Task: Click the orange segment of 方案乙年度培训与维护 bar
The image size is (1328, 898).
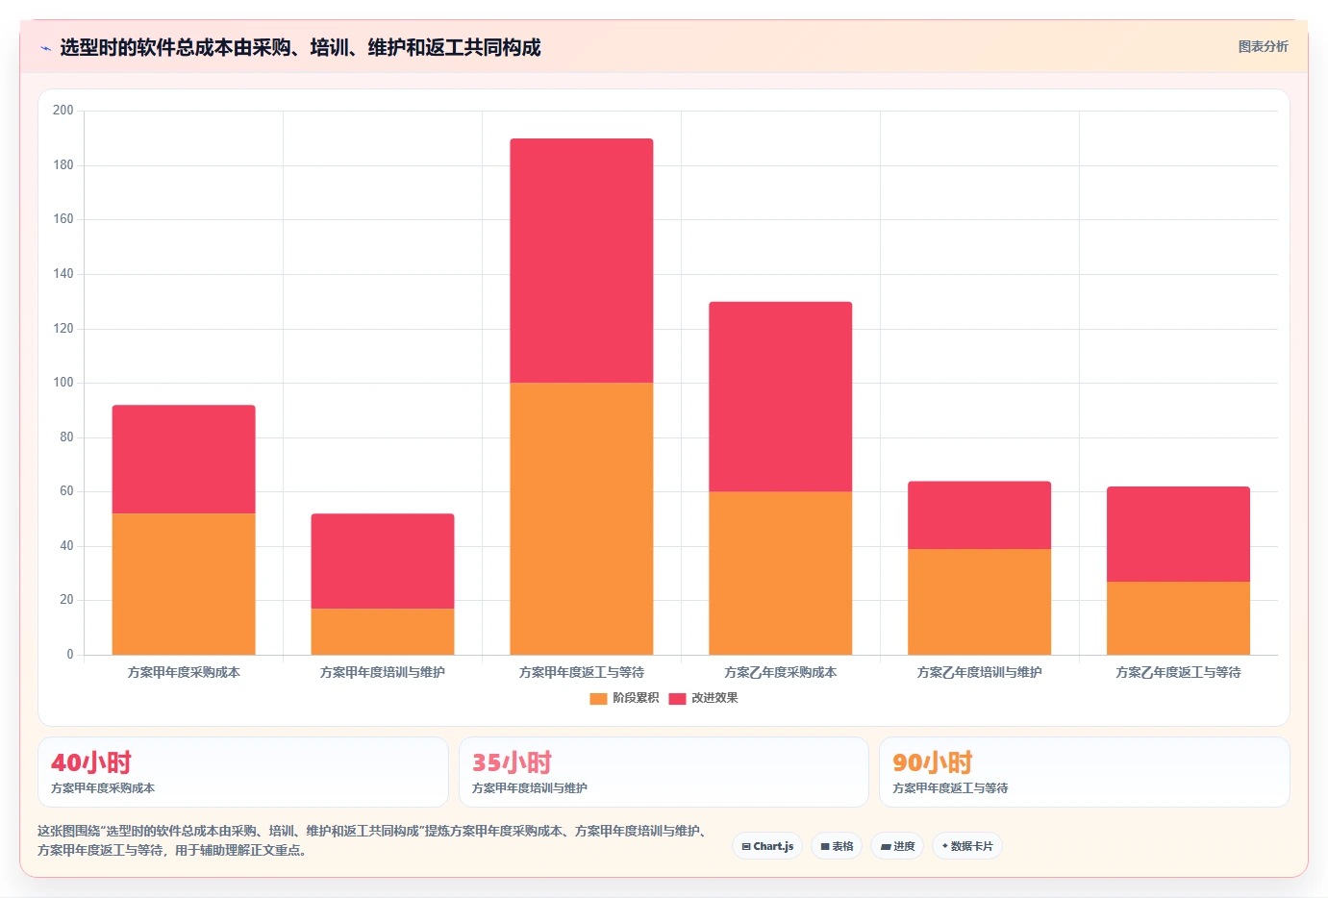Action: coord(980,602)
